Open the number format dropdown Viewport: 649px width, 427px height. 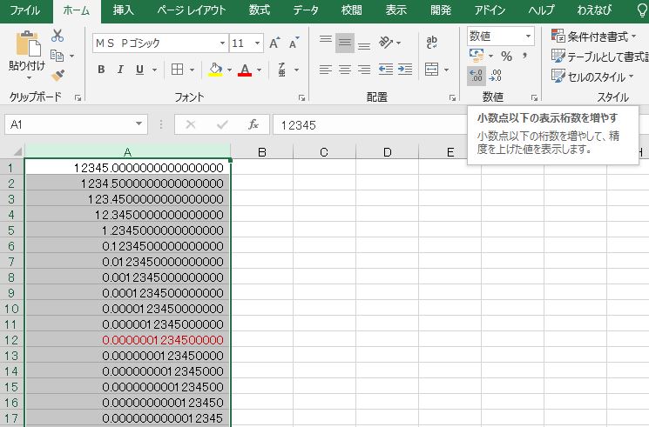coord(529,37)
